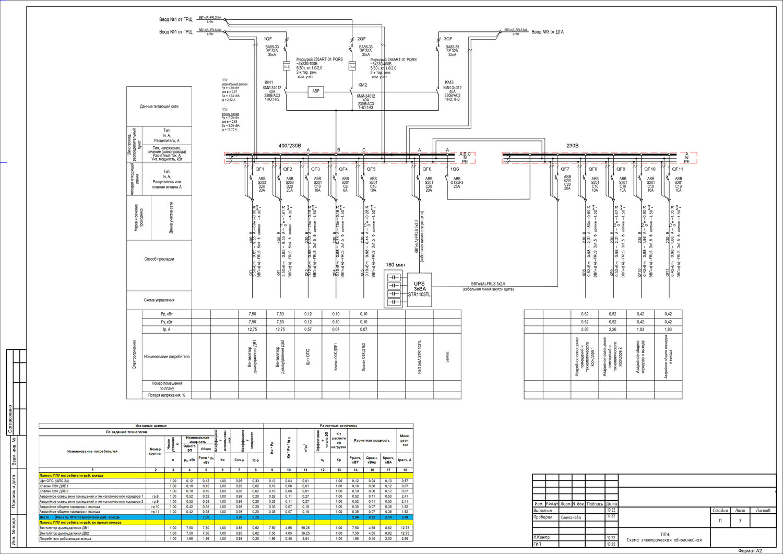
Task: Click the QF7 breaker label
Action: (565, 169)
